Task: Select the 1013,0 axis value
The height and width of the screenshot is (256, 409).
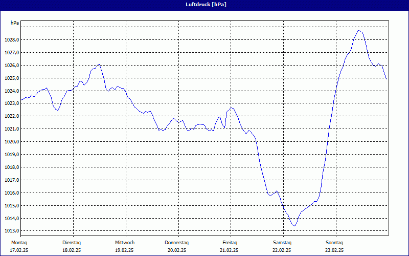Action: 12,231
